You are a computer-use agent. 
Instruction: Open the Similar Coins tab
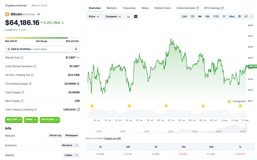pos(162,8)
